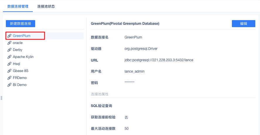Select the Apache Kylin connection
Viewport: 260px width, 135px height.
tap(23, 57)
